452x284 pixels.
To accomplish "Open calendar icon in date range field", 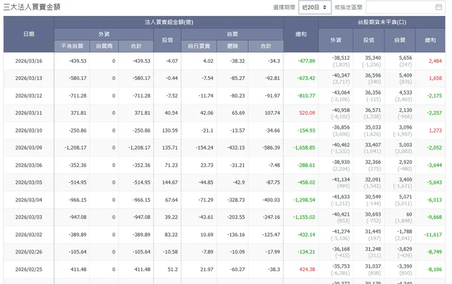I will tap(439, 7).
